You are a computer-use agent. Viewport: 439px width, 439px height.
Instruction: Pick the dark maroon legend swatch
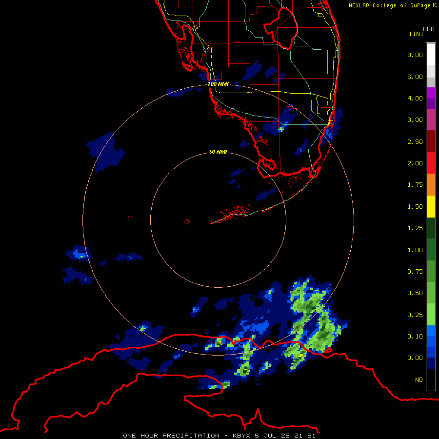point(431,141)
